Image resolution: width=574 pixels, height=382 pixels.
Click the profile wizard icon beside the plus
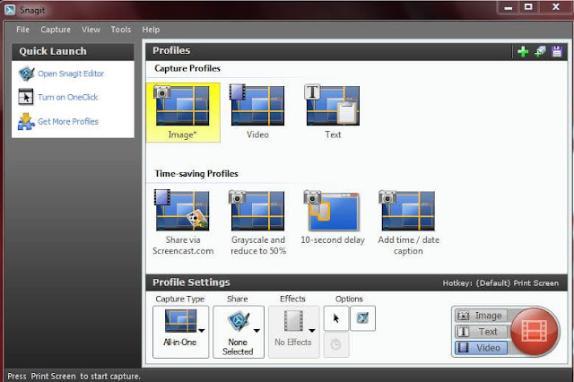pos(540,52)
